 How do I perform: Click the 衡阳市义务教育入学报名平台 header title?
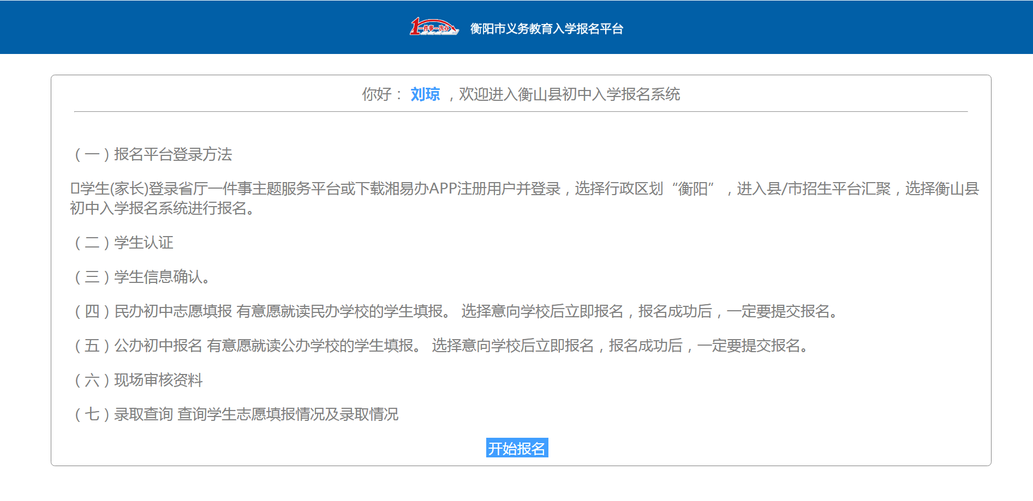[x=546, y=29]
